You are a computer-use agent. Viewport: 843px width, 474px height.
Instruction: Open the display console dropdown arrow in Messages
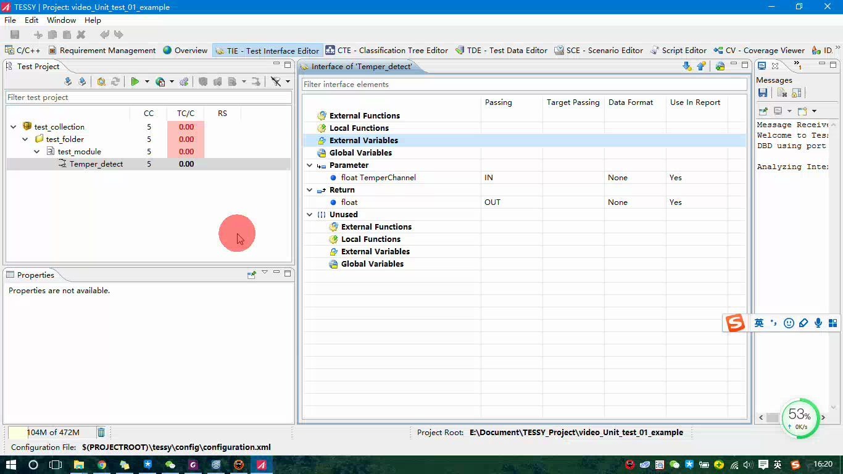[x=789, y=111]
